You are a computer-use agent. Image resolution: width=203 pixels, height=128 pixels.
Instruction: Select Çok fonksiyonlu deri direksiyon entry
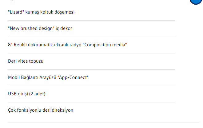(x=41, y=110)
